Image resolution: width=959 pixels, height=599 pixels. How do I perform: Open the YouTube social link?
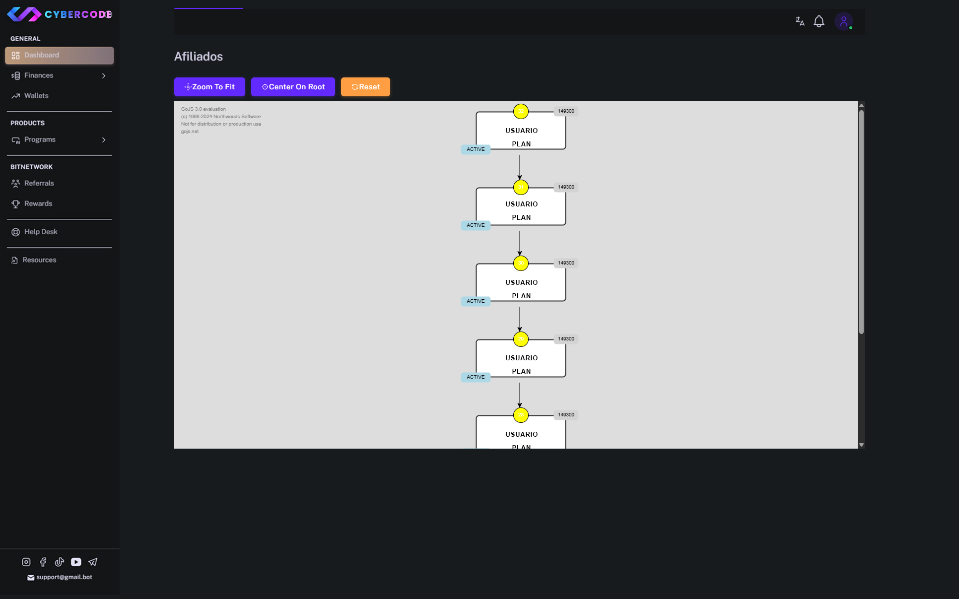click(x=76, y=562)
